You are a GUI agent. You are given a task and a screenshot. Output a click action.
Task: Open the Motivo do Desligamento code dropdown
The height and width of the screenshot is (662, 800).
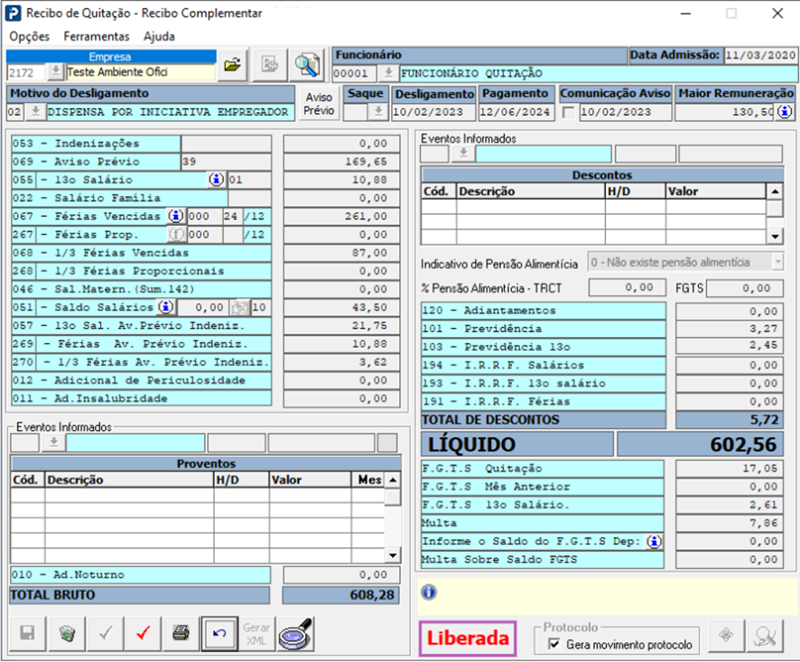(35, 112)
